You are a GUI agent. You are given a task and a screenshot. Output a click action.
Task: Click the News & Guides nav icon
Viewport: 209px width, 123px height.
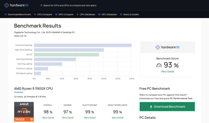pos(121,14)
